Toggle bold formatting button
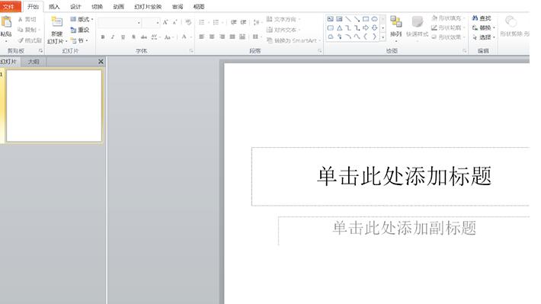Viewport: 541px width, 304px height. [103, 37]
